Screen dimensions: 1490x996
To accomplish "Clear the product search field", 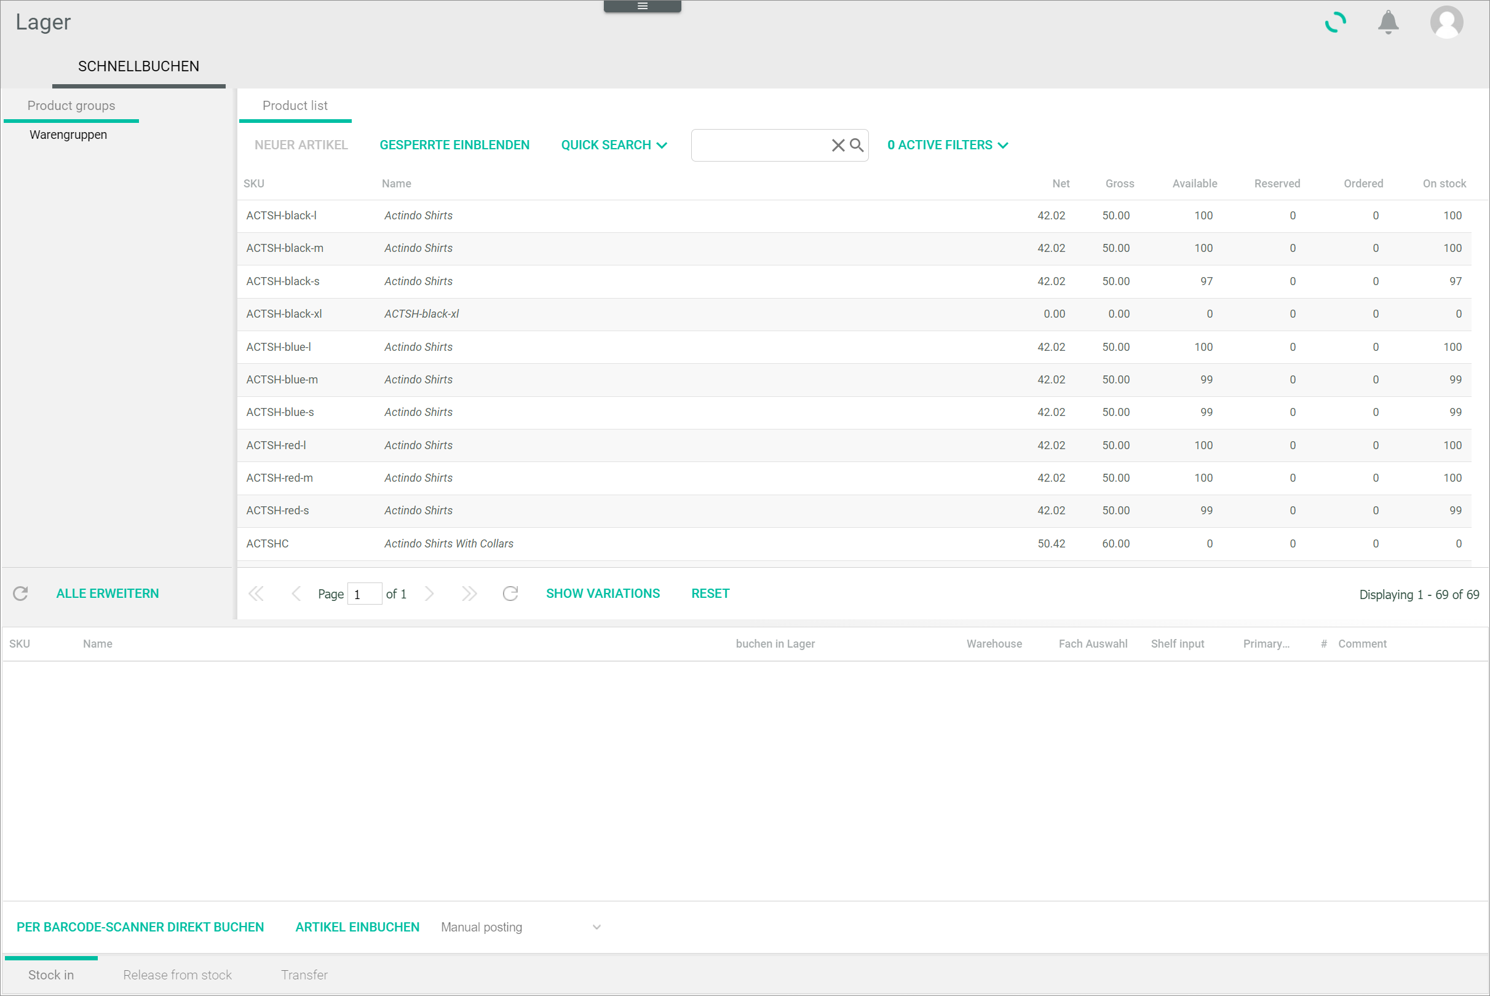I will (x=838, y=146).
